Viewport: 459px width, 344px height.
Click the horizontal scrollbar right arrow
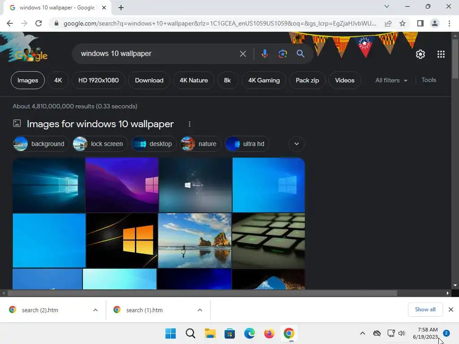click(448, 293)
